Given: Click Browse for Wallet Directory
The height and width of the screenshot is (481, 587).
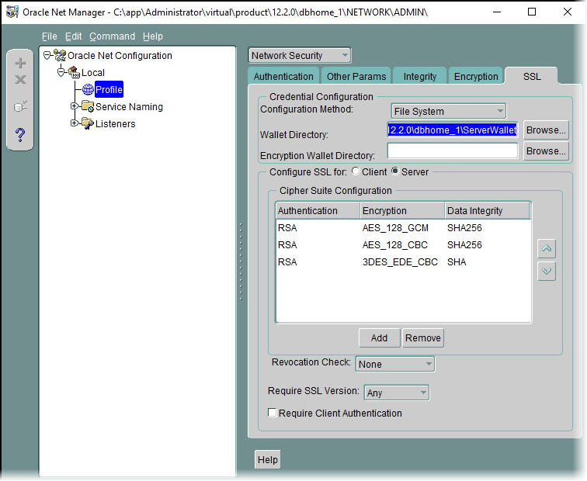Looking at the screenshot, I should click(x=546, y=130).
